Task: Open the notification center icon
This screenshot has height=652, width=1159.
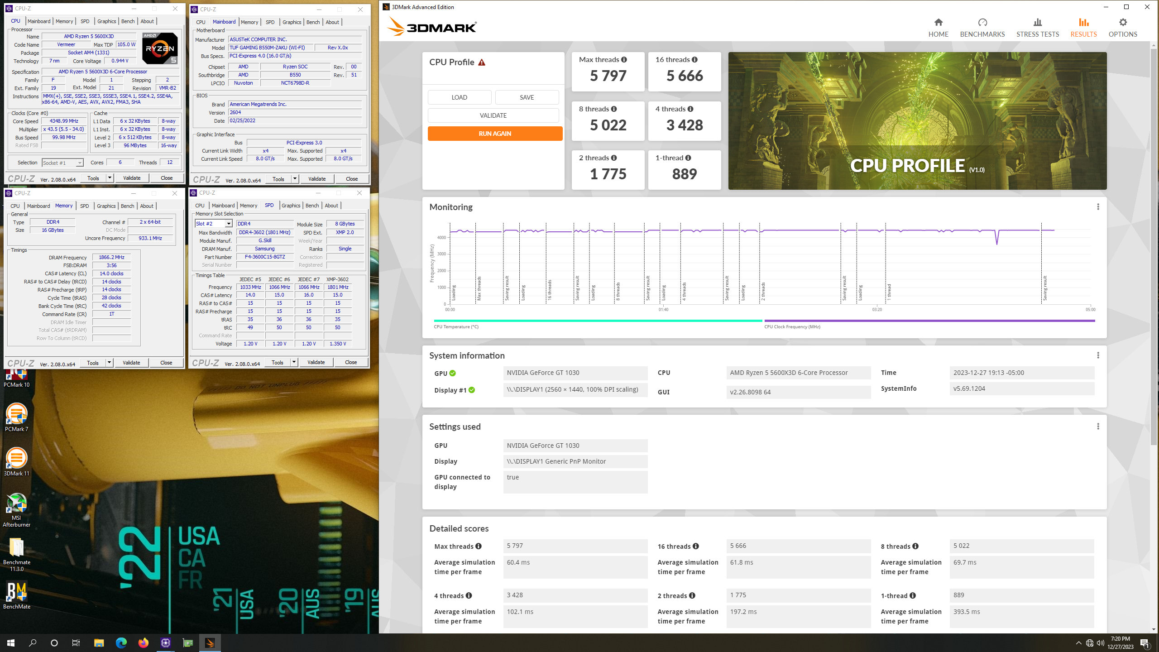Action: tap(1145, 643)
